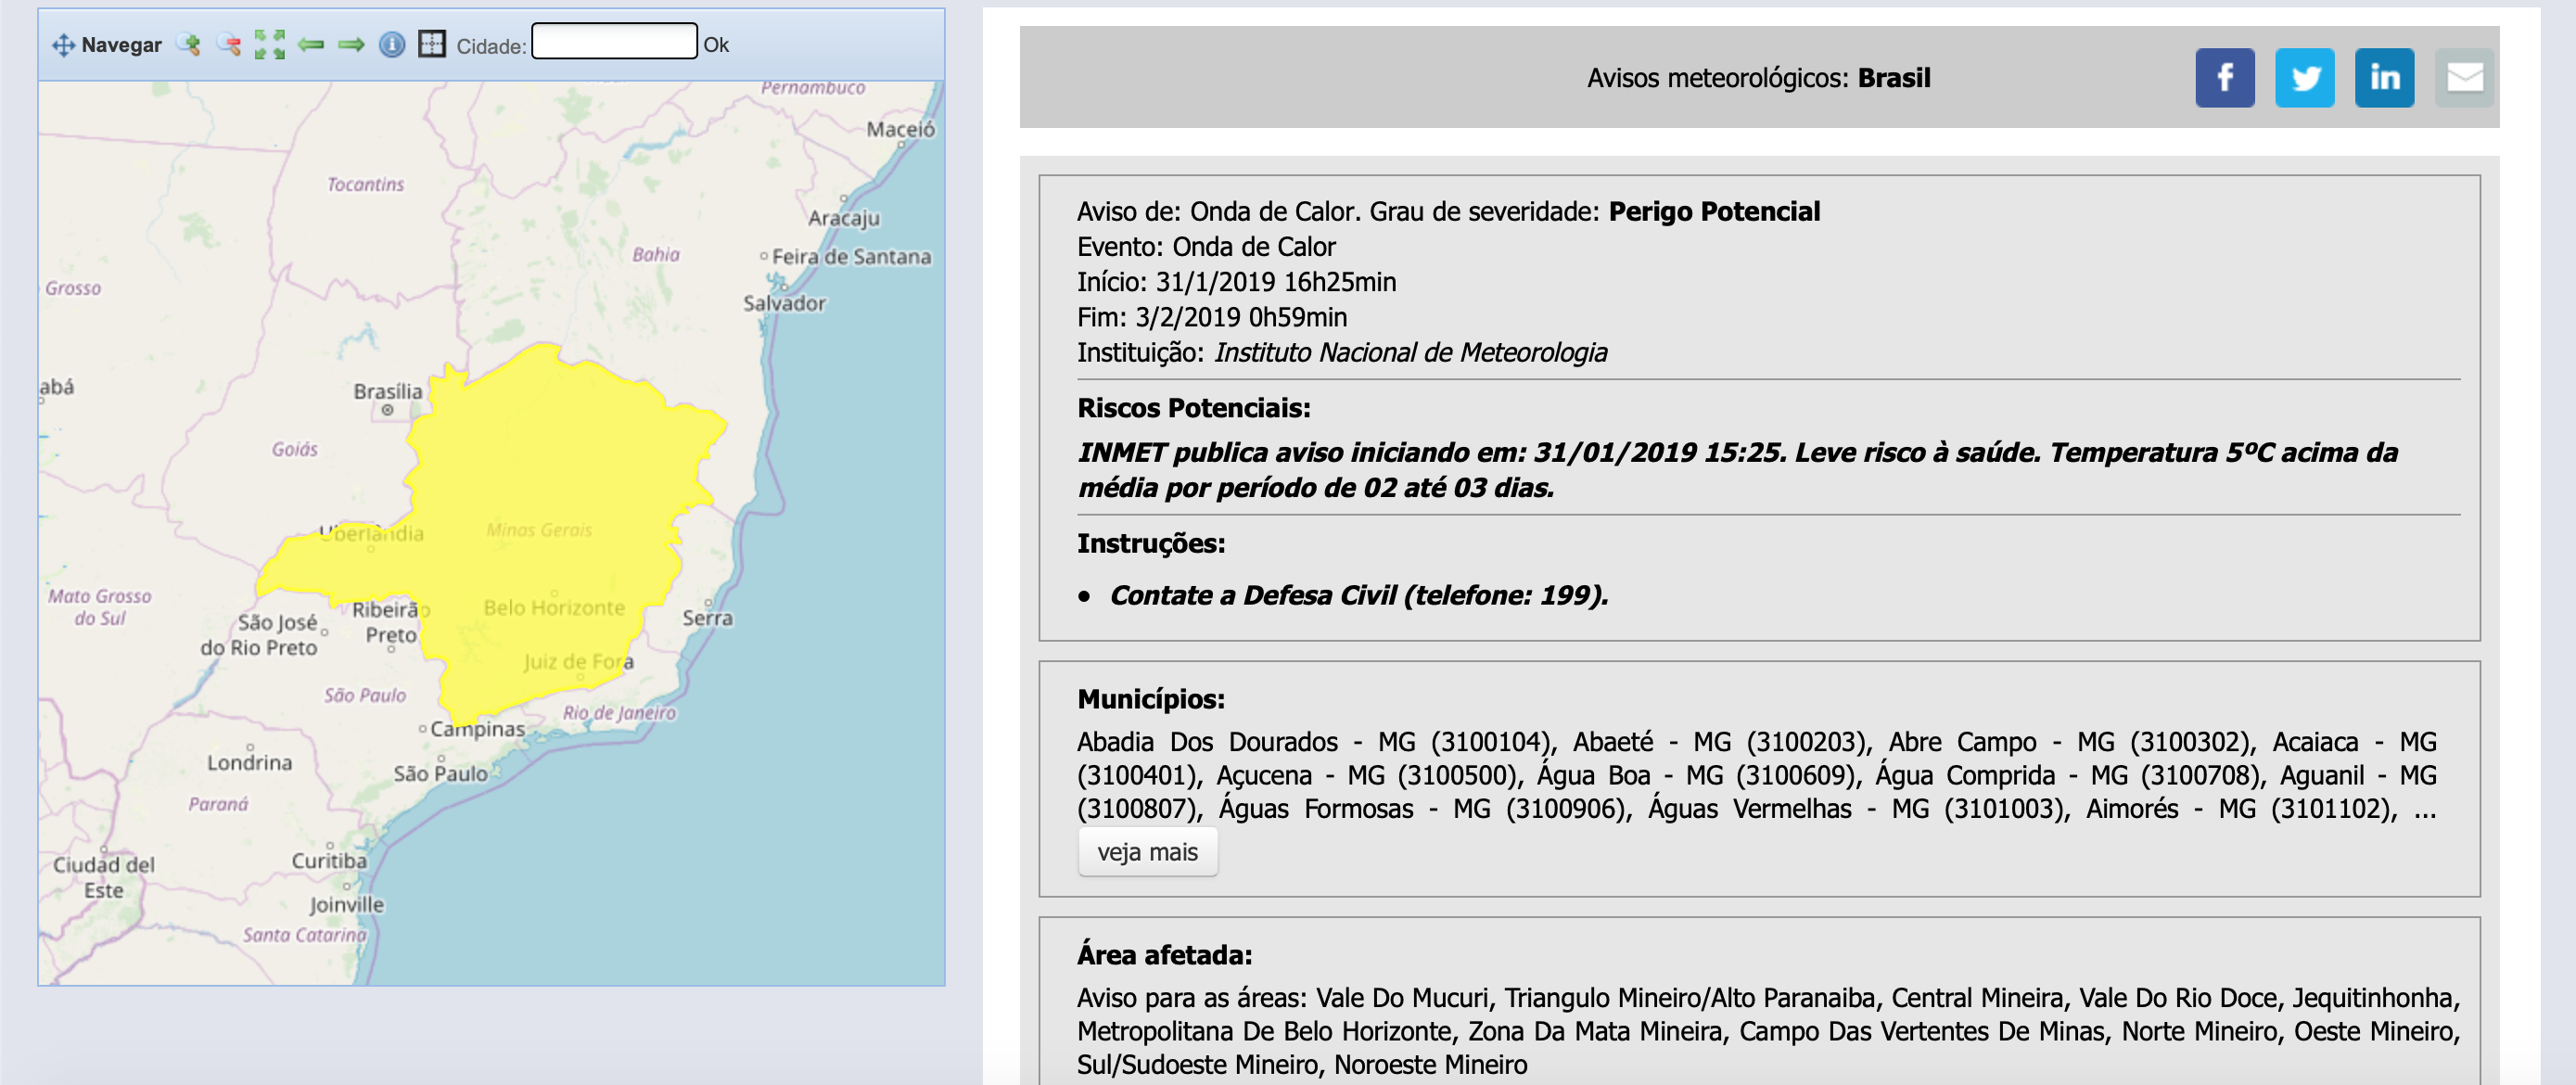Click Campinas label on the map
Screen dimensions: 2576x1085
(x=477, y=730)
